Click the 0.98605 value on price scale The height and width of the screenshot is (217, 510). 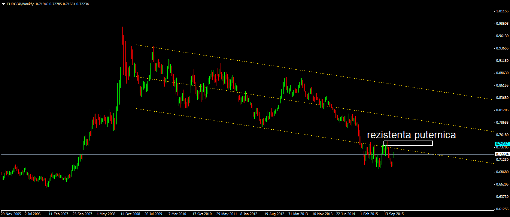pyautogui.click(x=502, y=24)
